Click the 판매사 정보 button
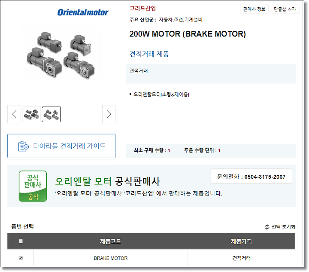Viewport: 309px width, 272px height. pyautogui.click(x=254, y=9)
